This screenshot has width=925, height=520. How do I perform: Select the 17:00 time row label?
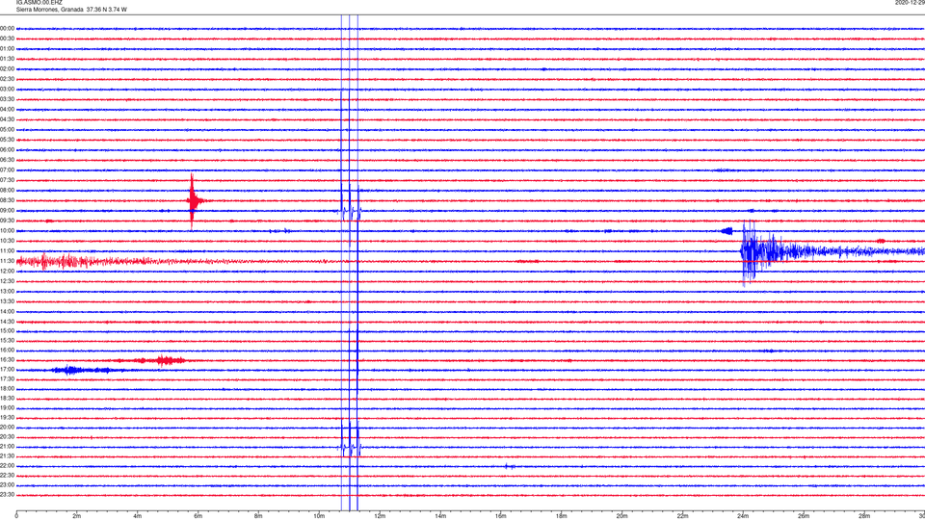point(8,370)
